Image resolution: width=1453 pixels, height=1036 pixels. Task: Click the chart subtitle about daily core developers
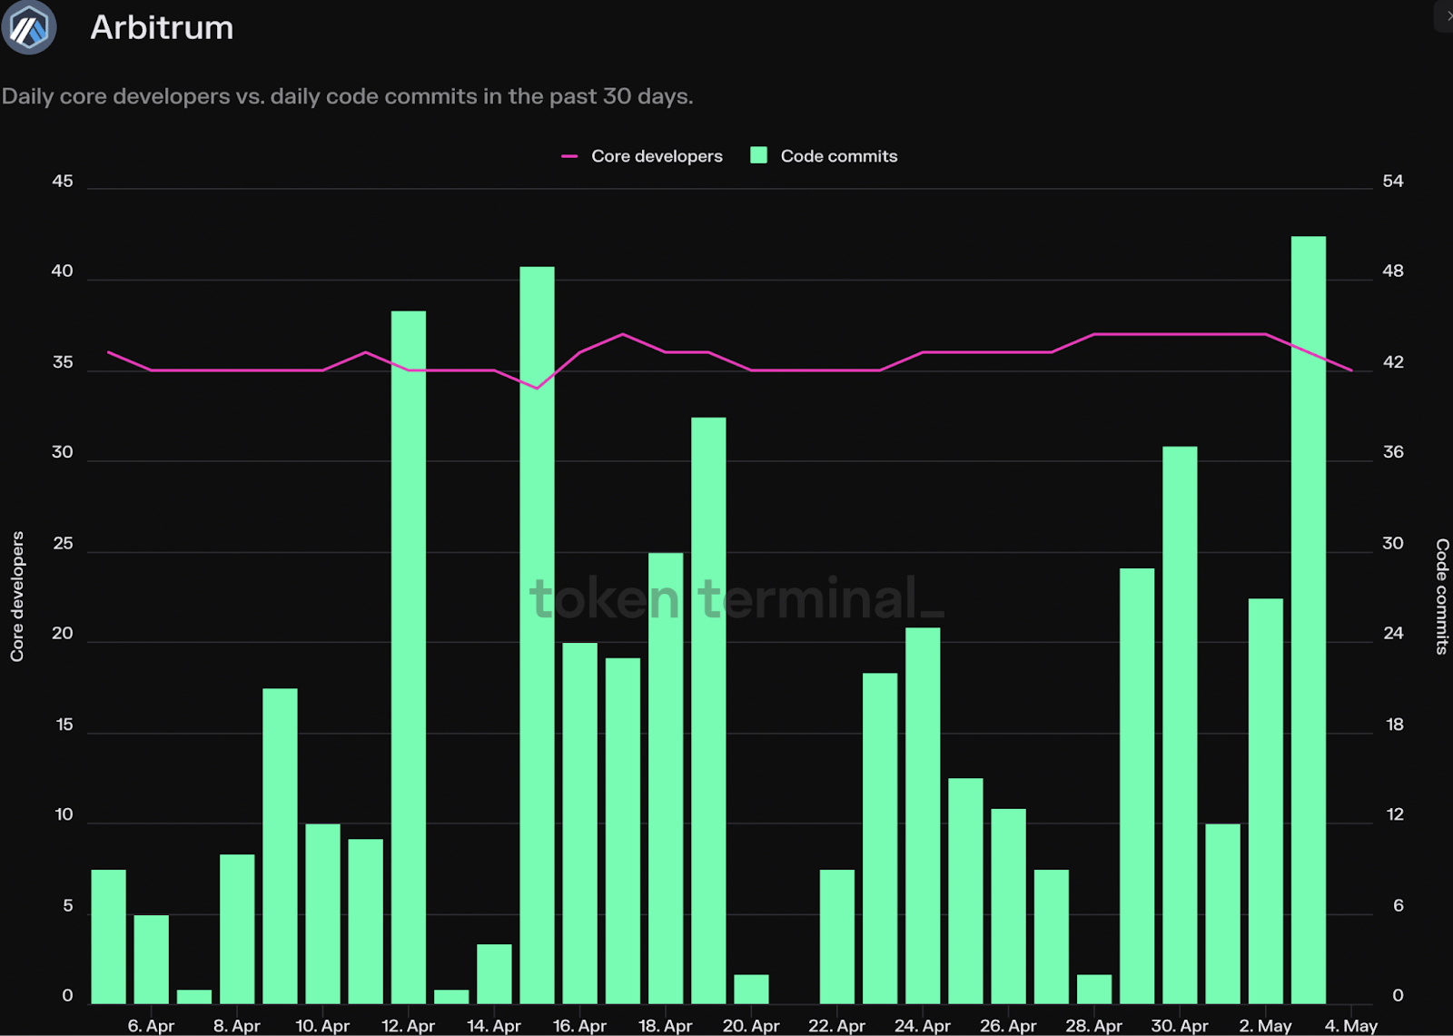tap(347, 96)
